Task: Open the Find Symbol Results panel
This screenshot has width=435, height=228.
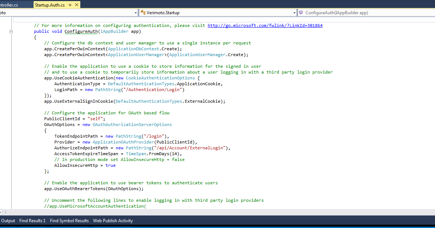Action: click(x=69, y=220)
